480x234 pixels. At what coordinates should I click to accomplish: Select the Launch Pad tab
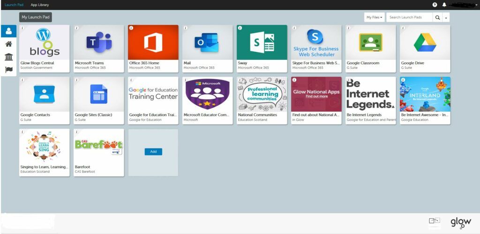click(14, 5)
